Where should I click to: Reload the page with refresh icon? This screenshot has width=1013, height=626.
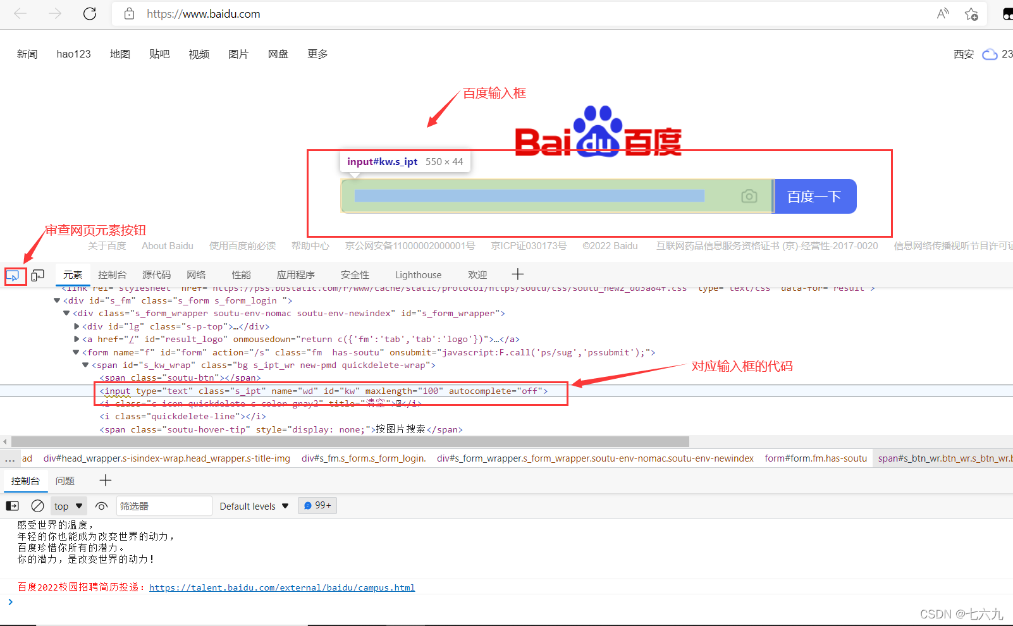coord(90,13)
